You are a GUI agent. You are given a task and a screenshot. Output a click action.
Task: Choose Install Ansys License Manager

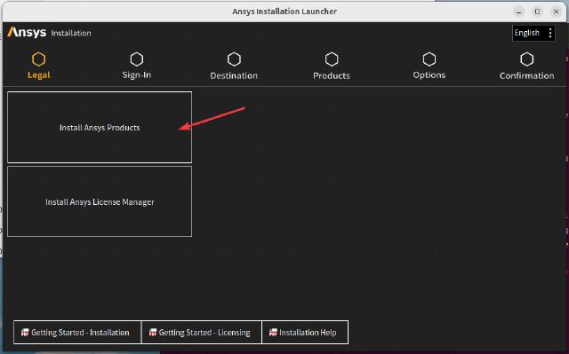(x=100, y=201)
